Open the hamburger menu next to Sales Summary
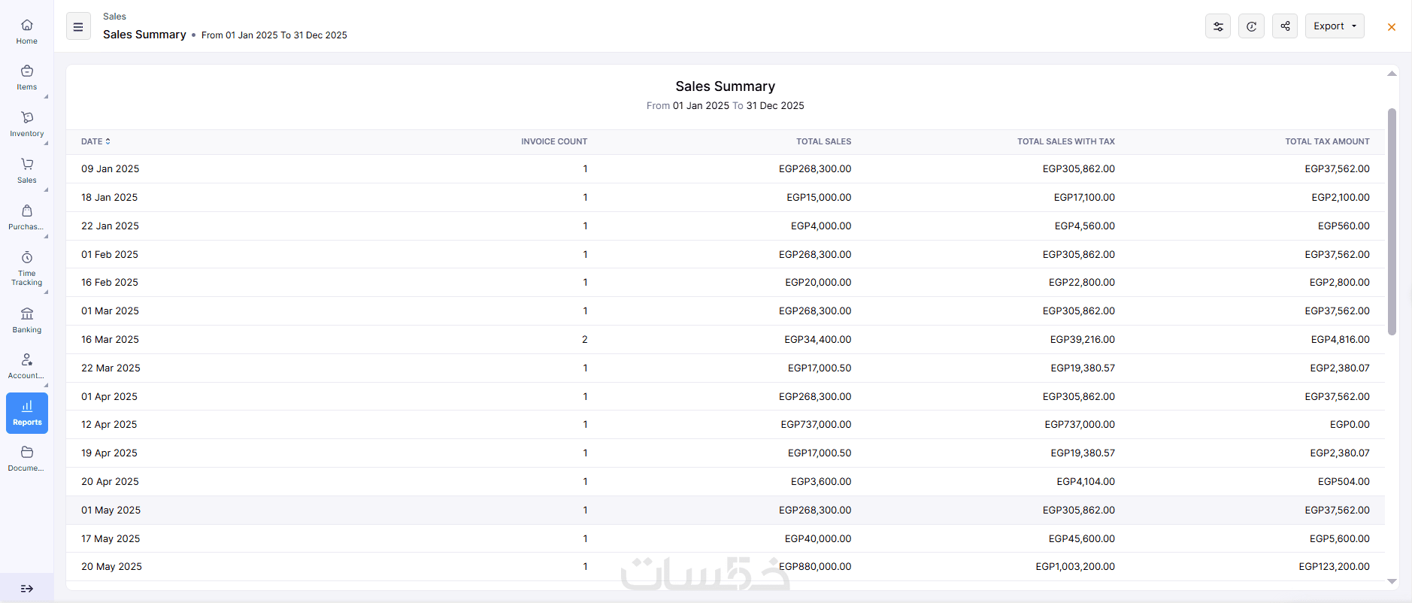 tap(78, 26)
